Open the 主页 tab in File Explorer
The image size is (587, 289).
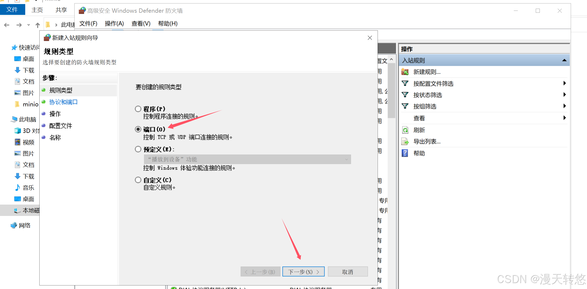coord(37,10)
